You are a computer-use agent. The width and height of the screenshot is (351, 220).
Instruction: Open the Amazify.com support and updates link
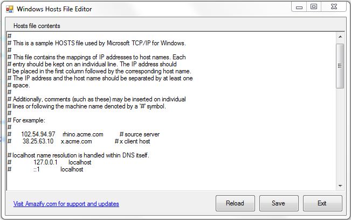point(66,204)
